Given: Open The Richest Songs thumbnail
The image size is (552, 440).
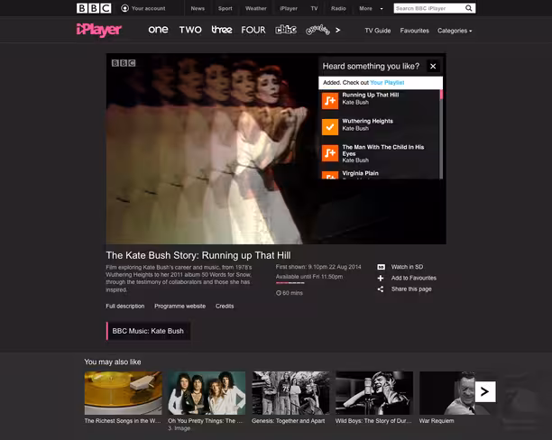Looking at the screenshot, I should [x=124, y=393].
